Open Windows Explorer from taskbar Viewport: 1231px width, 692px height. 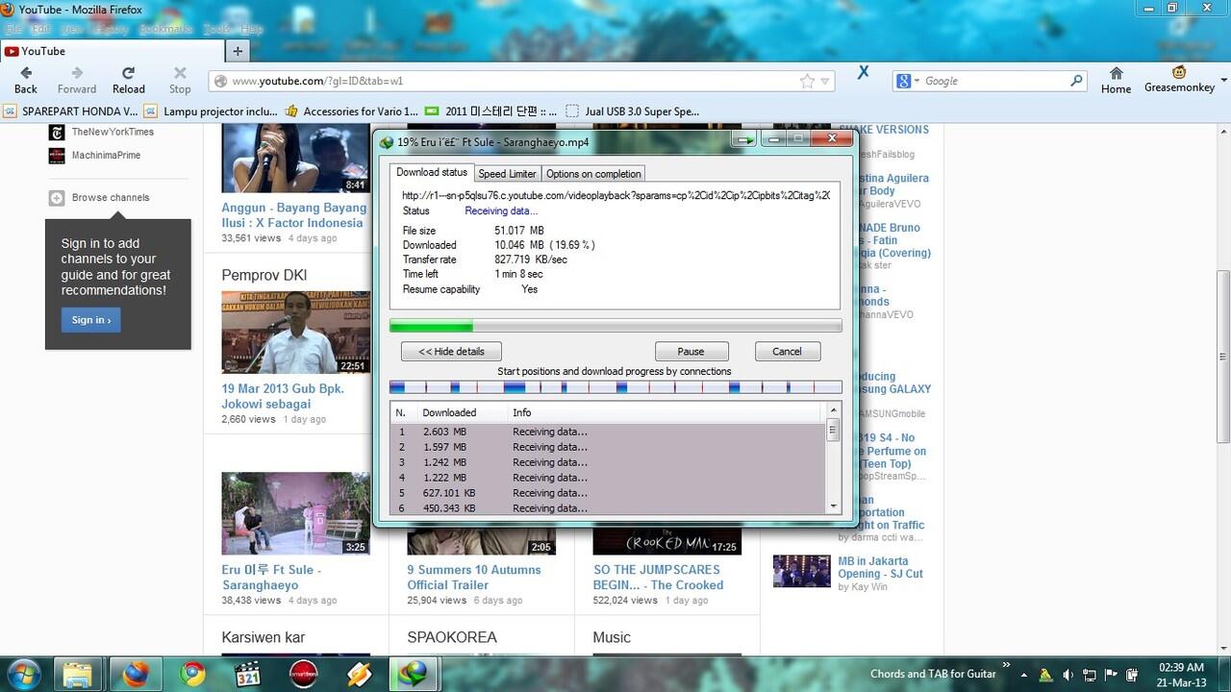pyautogui.click(x=78, y=675)
